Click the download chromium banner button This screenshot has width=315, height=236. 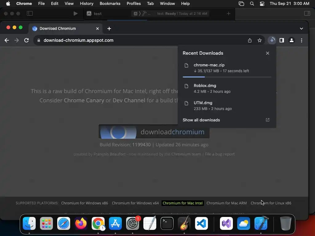(x=154, y=132)
